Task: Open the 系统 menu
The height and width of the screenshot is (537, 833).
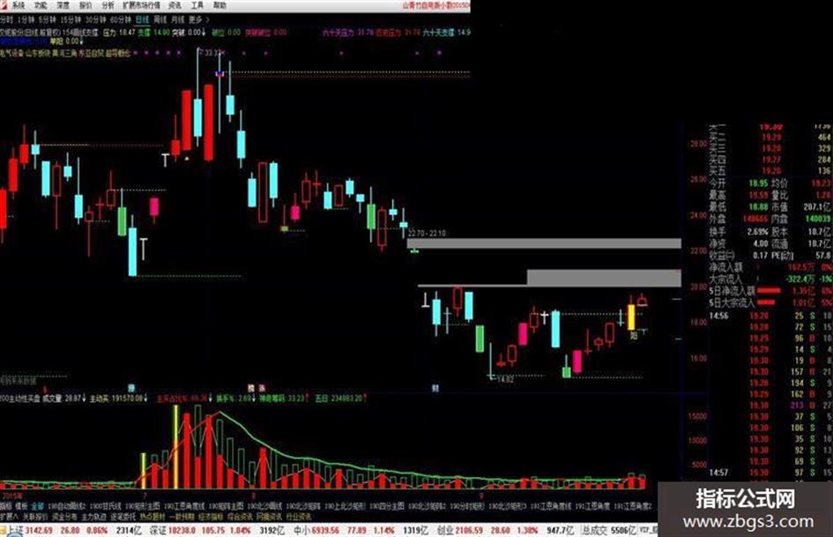Action: (x=19, y=5)
